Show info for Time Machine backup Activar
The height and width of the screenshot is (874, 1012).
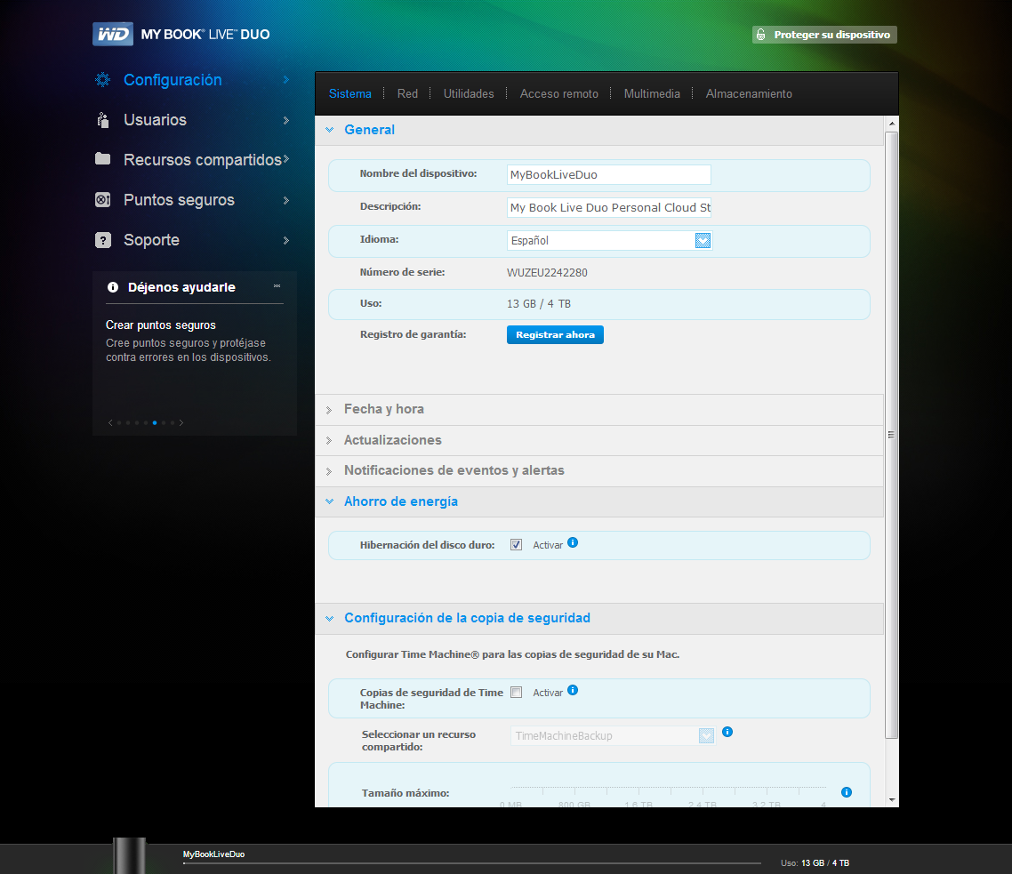point(573,690)
